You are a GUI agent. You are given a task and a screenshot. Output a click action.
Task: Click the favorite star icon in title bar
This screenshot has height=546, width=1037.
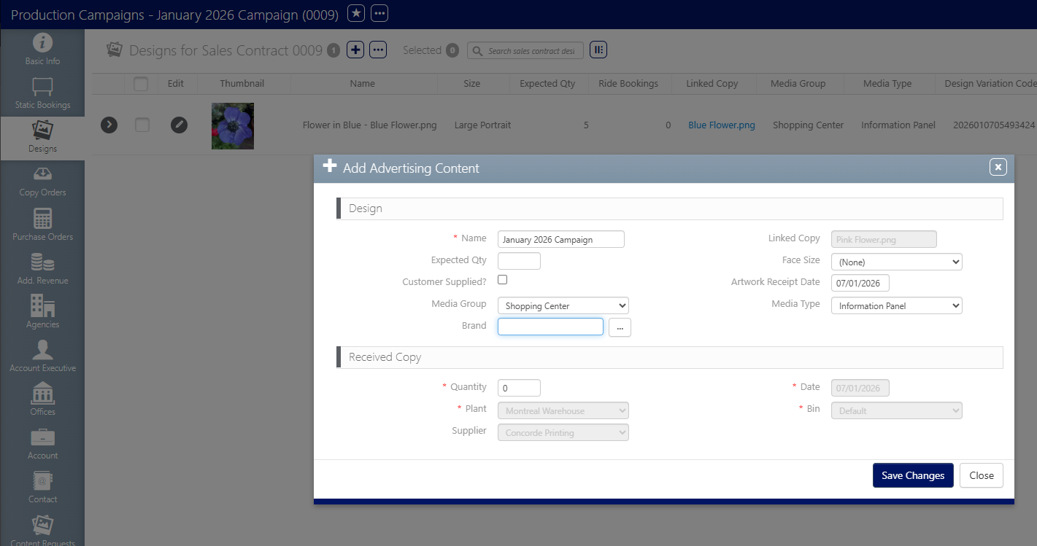pos(355,13)
